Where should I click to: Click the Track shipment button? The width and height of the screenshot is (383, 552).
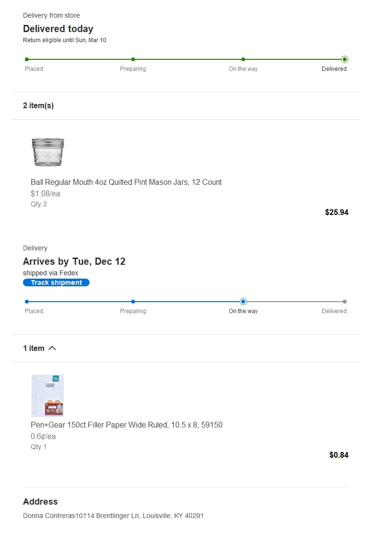56,282
